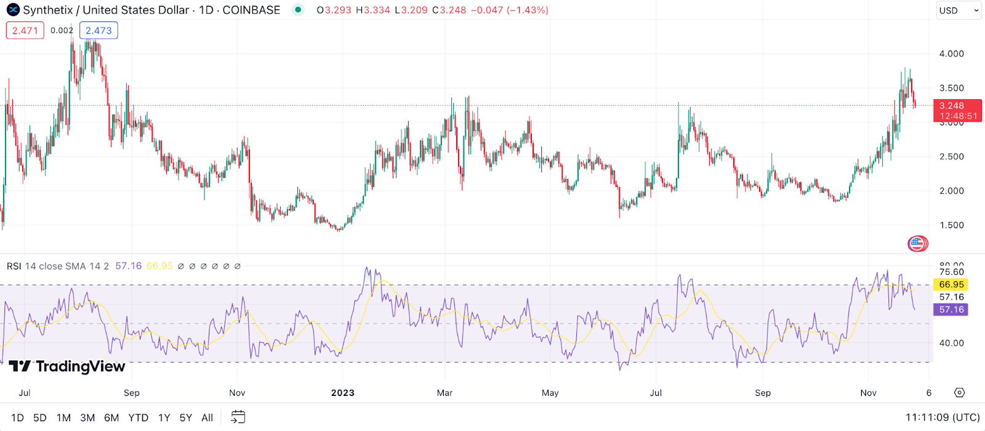Click the Nov label near right of time axis
985x431 pixels.
868,393
